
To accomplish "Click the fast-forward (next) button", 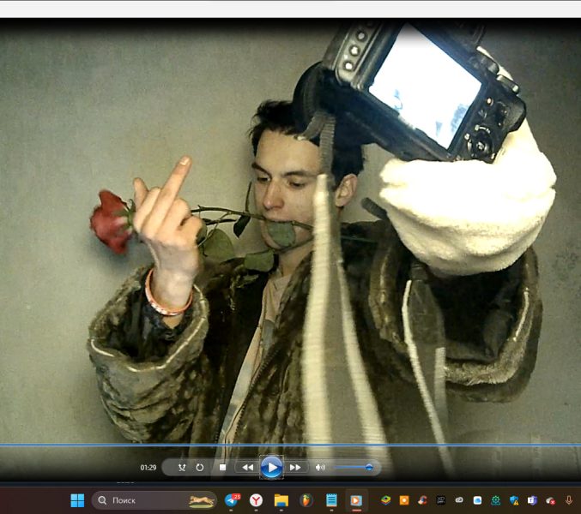I will click(x=295, y=468).
